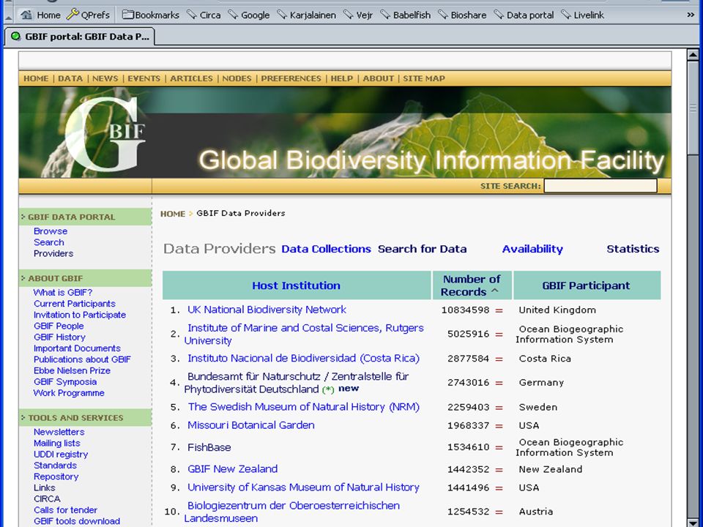The width and height of the screenshot is (703, 527).
Task: Open the Work Programme sidebar link
Action: [x=69, y=393]
